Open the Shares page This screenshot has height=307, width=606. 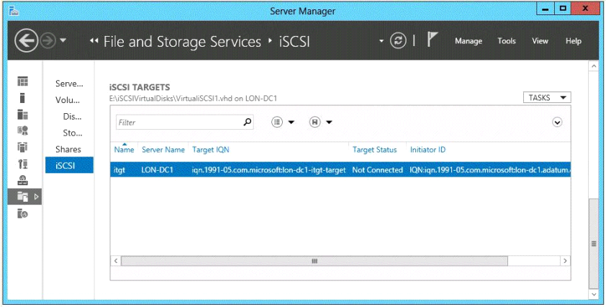tap(68, 149)
